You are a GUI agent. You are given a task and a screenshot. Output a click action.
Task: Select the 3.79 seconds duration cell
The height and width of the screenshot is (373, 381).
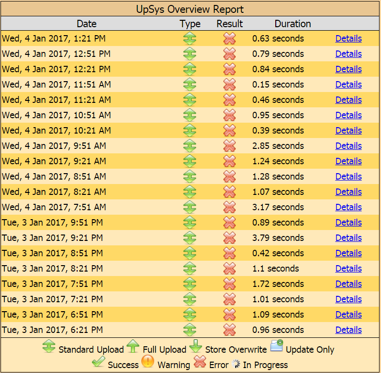click(278, 238)
